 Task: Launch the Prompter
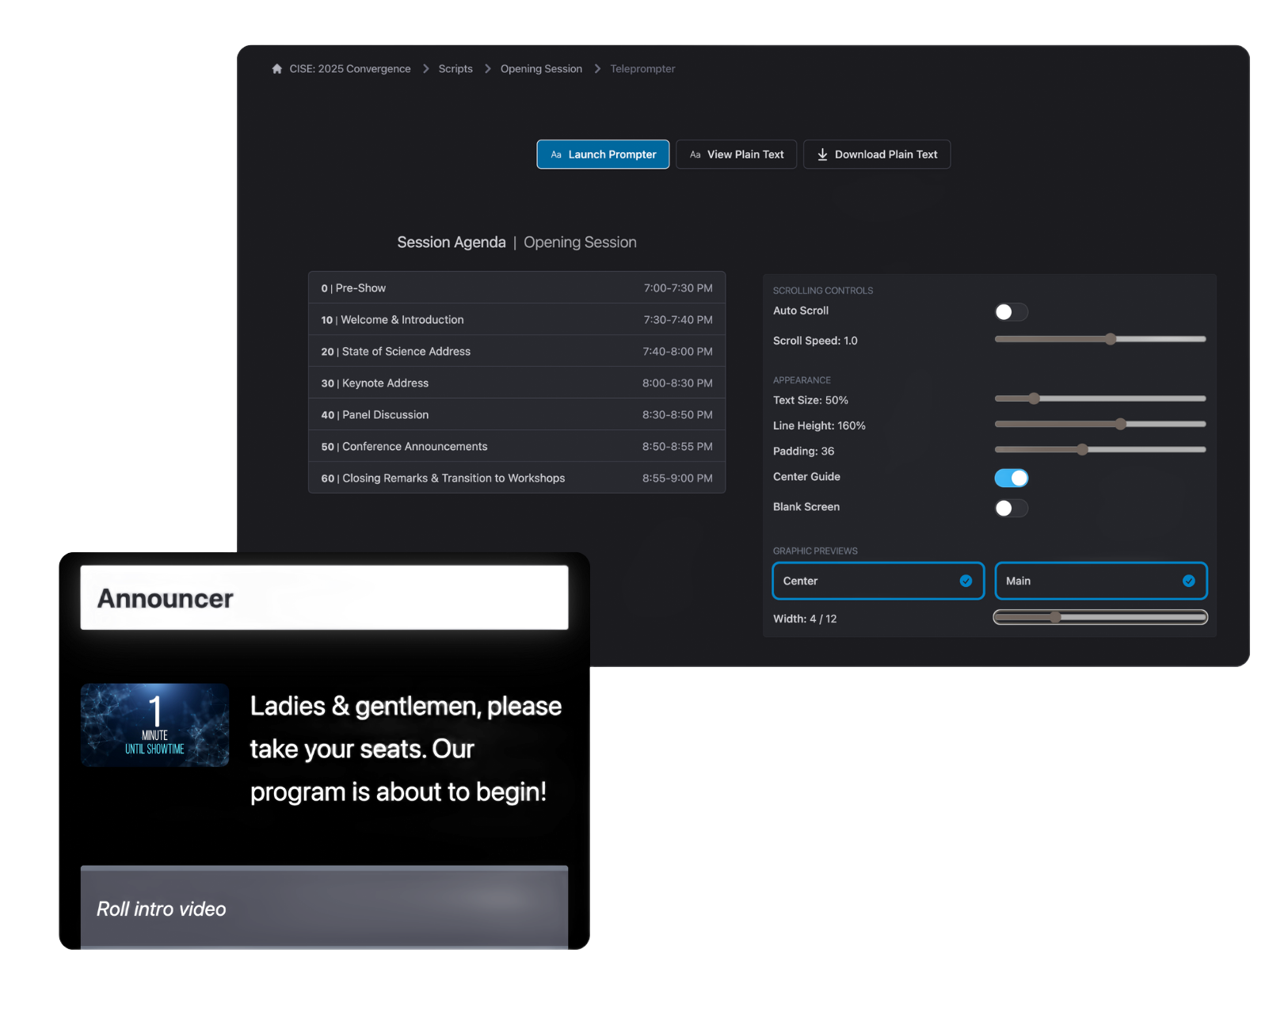pos(603,154)
